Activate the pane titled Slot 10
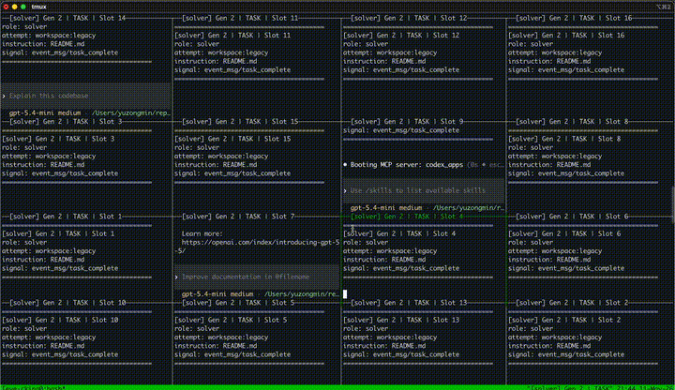Image resolution: width=675 pixels, height=390 pixels. click(67, 303)
